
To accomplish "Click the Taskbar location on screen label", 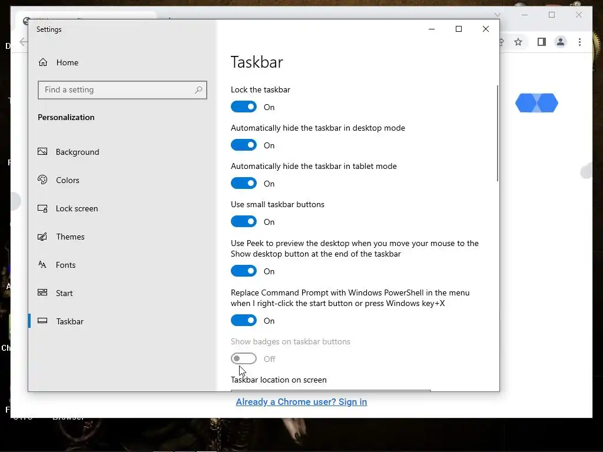I will 279,380.
